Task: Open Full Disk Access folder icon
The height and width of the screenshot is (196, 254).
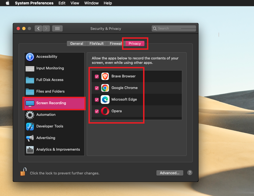Action: pos(30,80)
